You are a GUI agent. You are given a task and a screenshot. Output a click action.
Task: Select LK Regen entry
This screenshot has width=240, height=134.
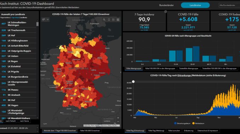(18, 61)
